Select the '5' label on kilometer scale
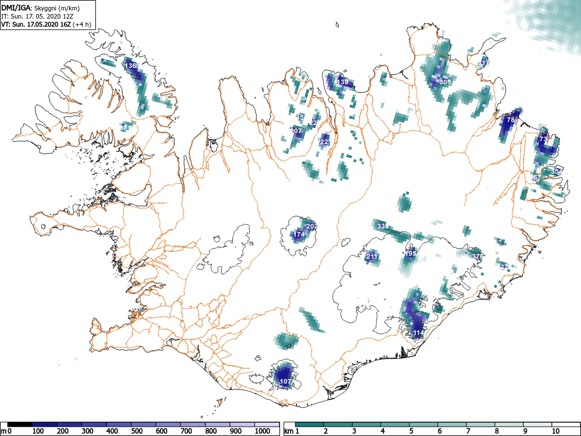Image resolution: width=581 pixels, height=436 pixels. (411, 431)
